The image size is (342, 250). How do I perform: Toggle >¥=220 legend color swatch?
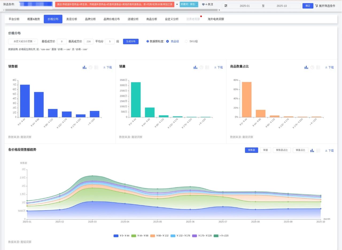tap(216, 236)
